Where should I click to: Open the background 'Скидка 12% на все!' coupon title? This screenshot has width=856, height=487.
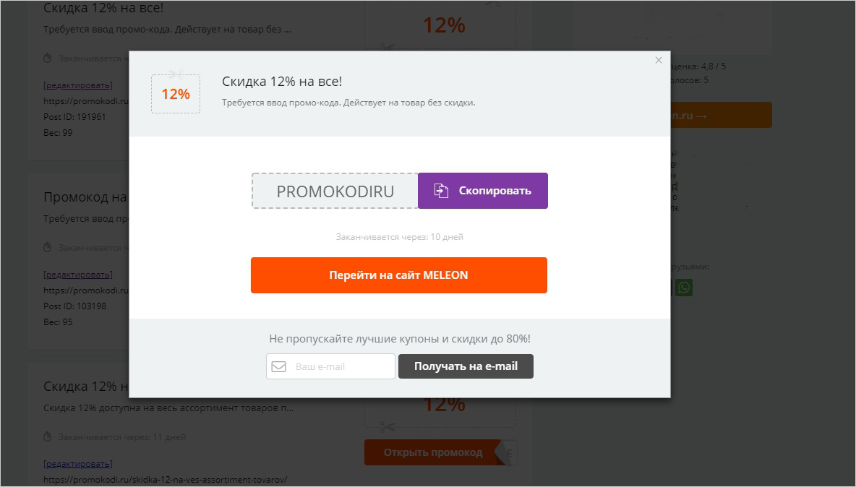(x=103, y=8)
